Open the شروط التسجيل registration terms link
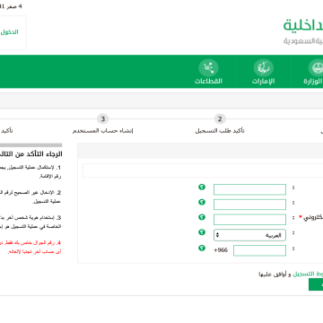The image size is (323, 323). coord(308,274)
